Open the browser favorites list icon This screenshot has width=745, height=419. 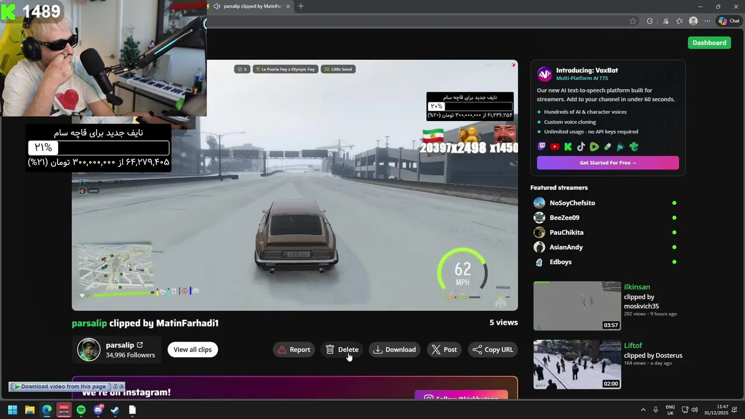679,21
